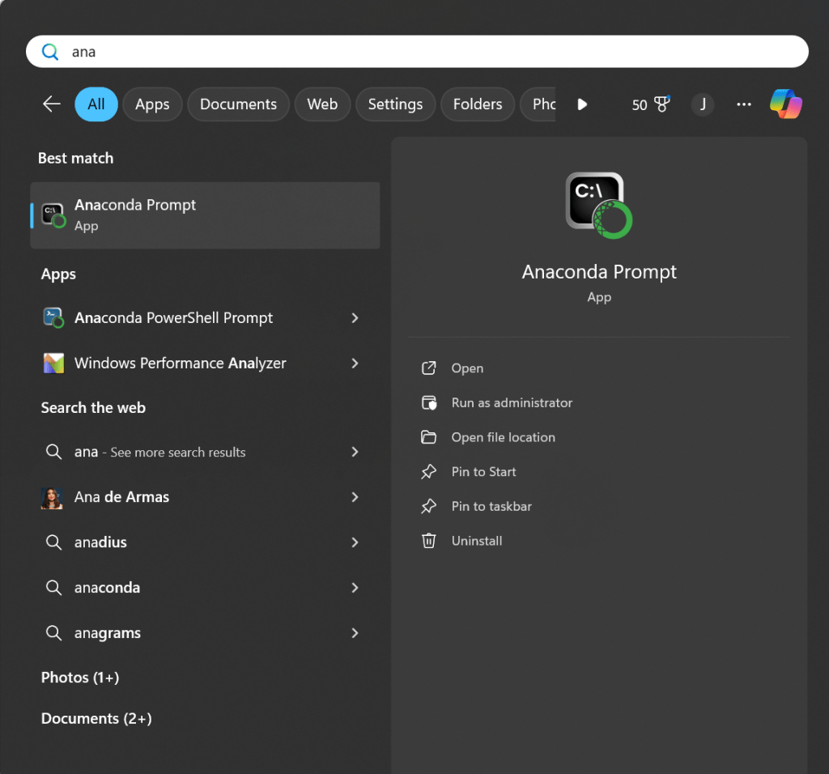
Task: Click the large Anaconda Prompt app icon
Action: 598,206
